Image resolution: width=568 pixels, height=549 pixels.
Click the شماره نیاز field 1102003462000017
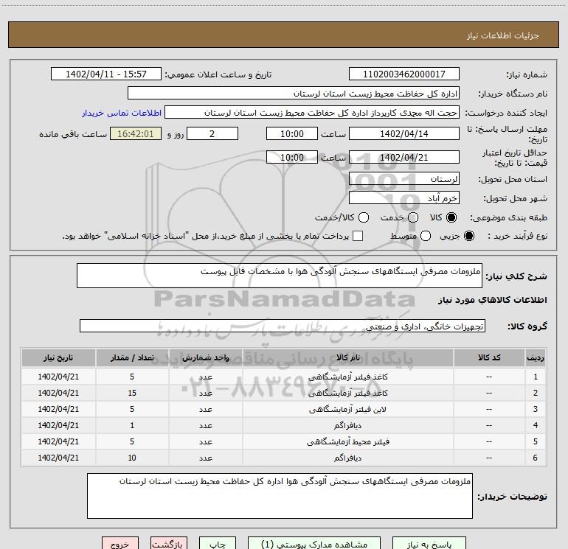coord(404,74)
